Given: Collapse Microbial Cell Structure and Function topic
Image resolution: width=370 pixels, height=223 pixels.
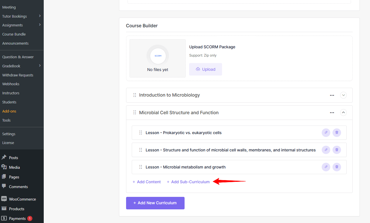Looking at the screenshot, I should pos(343,112).
